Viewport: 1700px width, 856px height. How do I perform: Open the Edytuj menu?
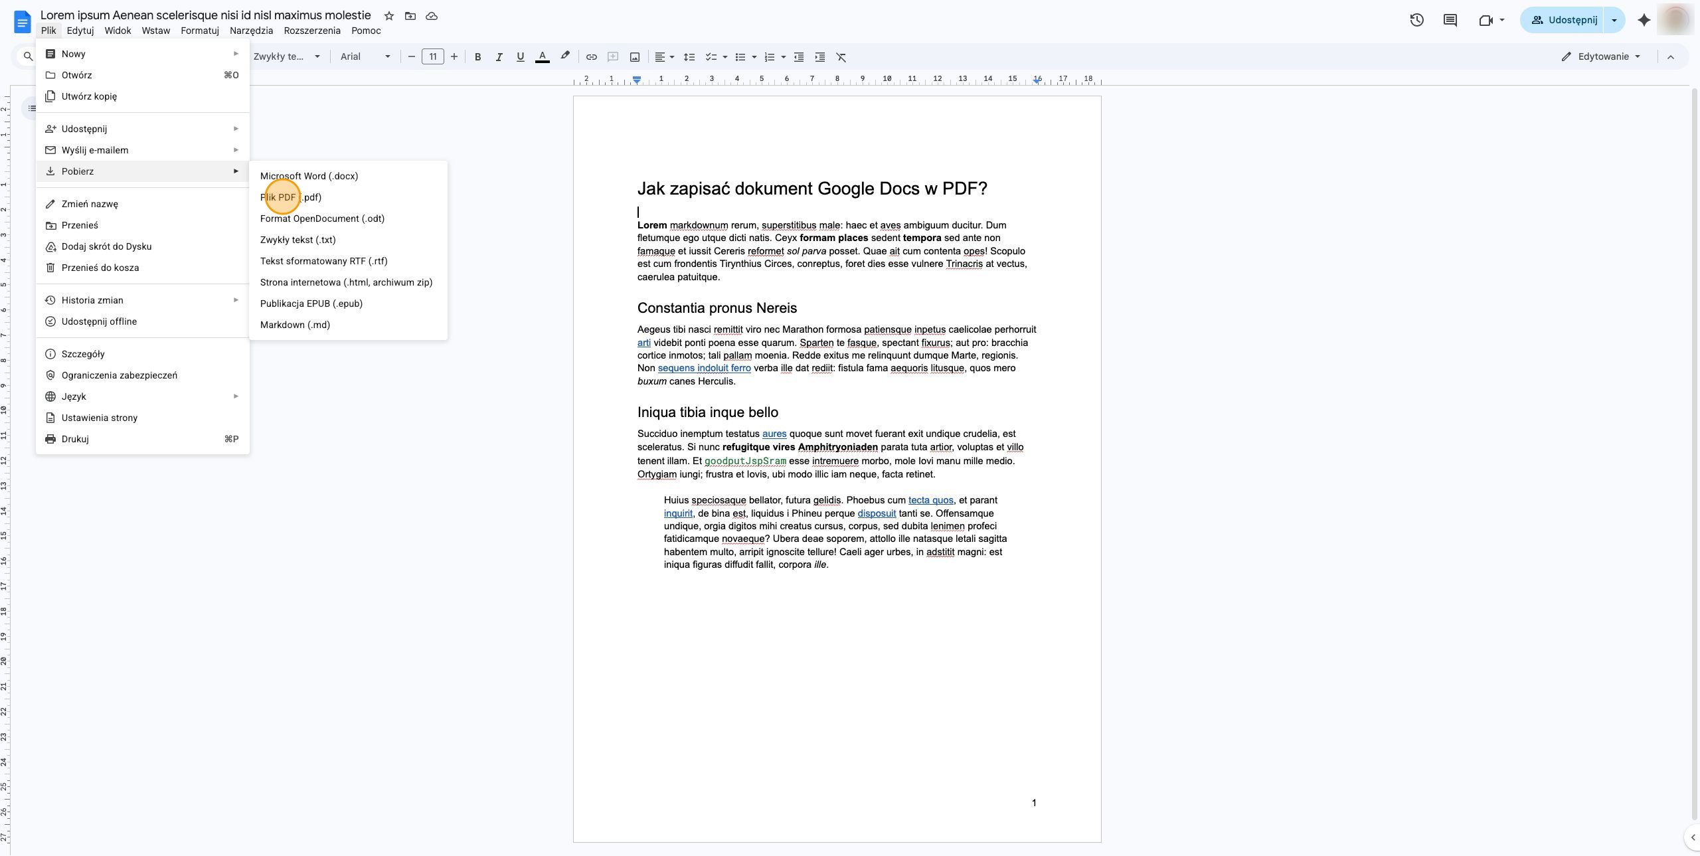(80, 31)
